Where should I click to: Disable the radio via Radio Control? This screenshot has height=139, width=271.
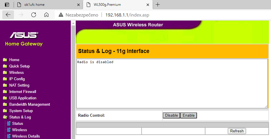pyautogui.click(x=171, y=116)
